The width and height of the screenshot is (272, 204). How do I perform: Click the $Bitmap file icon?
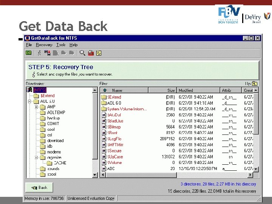[104, 127]
